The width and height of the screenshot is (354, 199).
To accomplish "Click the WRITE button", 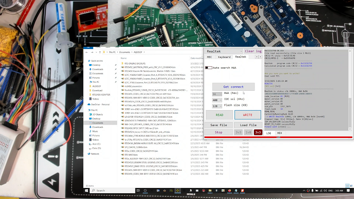I will [248, 115].
